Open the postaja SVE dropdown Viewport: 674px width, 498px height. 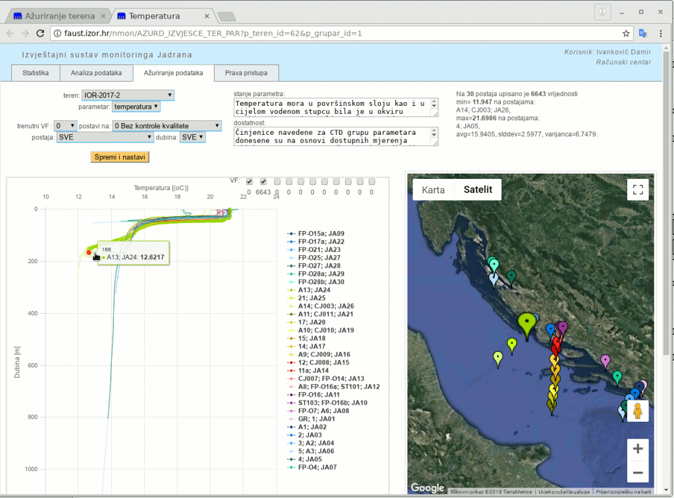click(x=105, y=137)
